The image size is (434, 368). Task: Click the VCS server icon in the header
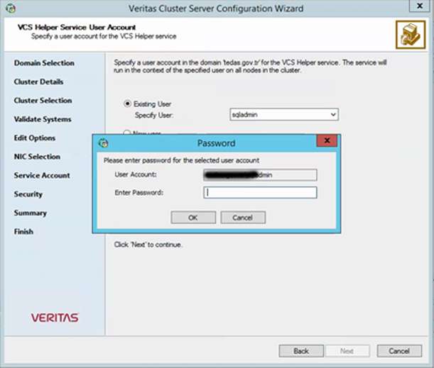point(411,35)
